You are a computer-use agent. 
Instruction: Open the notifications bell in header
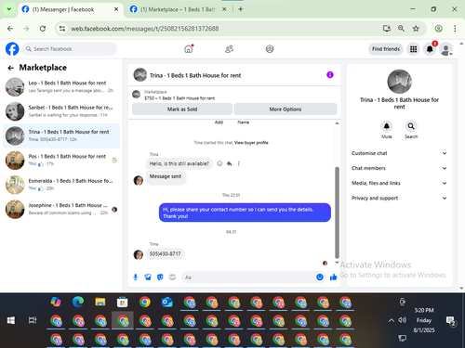coord(430,49)
